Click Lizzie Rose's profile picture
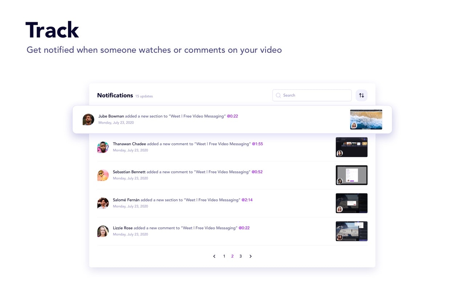The image size is (465, 291). (x=103, y=231)
